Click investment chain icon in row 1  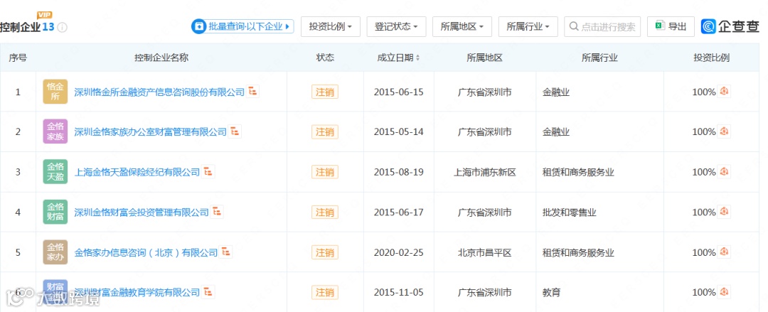point(724,91)
